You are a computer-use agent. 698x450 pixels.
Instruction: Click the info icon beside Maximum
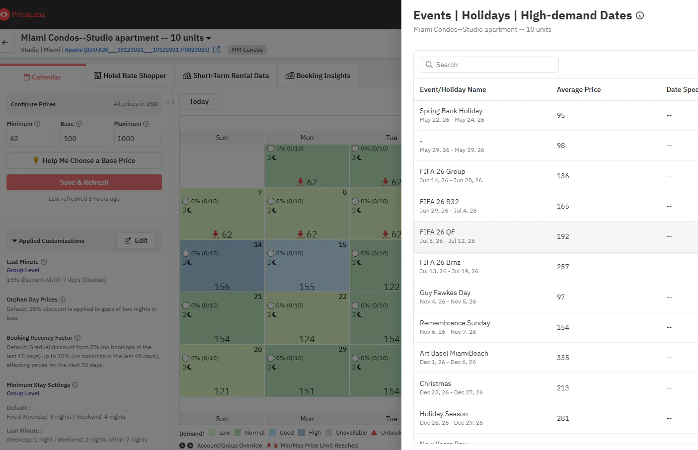click(x=146, y=124)
